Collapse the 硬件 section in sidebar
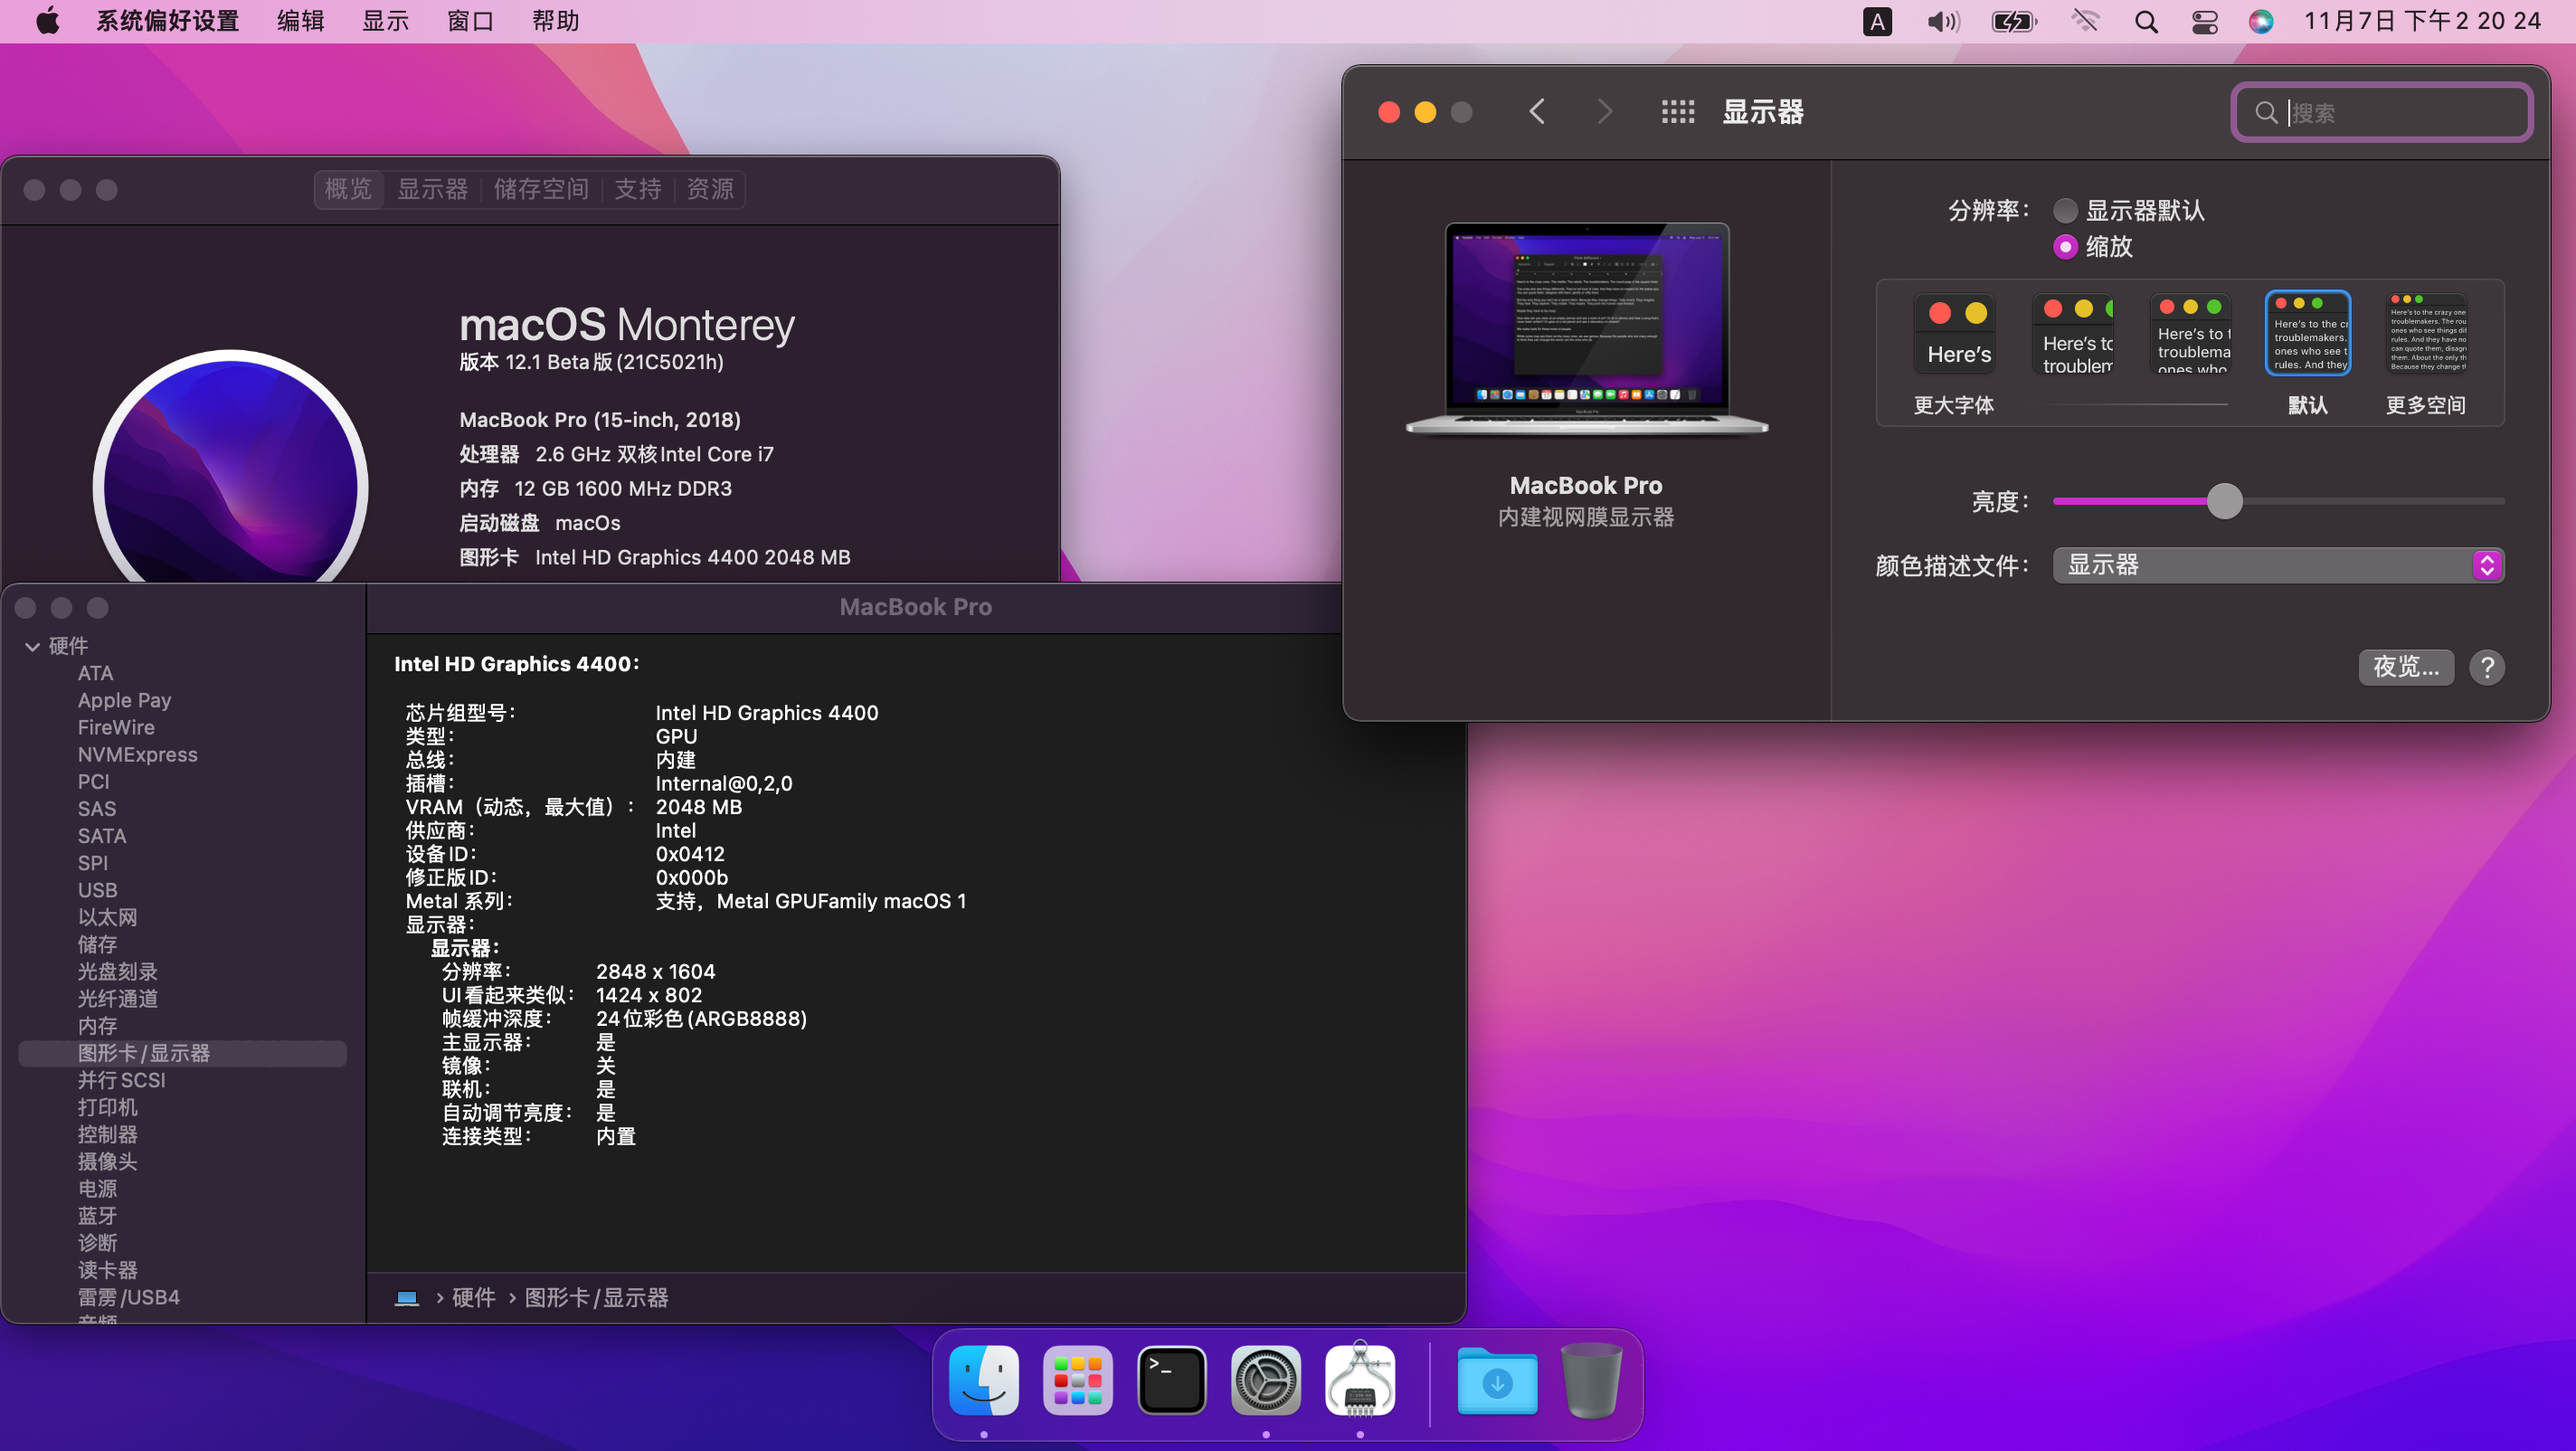Screen dimensions: 2576x1451 click(x=32, y=647)
